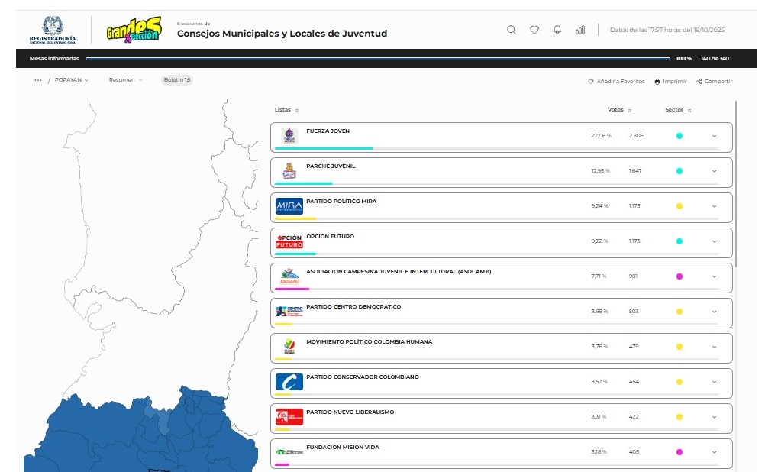Toggle the Listas column sort icon
Viewport: 778px width, 472px height.
(x=297, y=111)
